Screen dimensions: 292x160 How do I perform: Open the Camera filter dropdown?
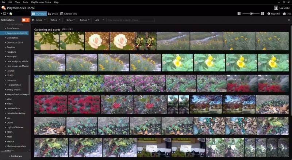84,20
